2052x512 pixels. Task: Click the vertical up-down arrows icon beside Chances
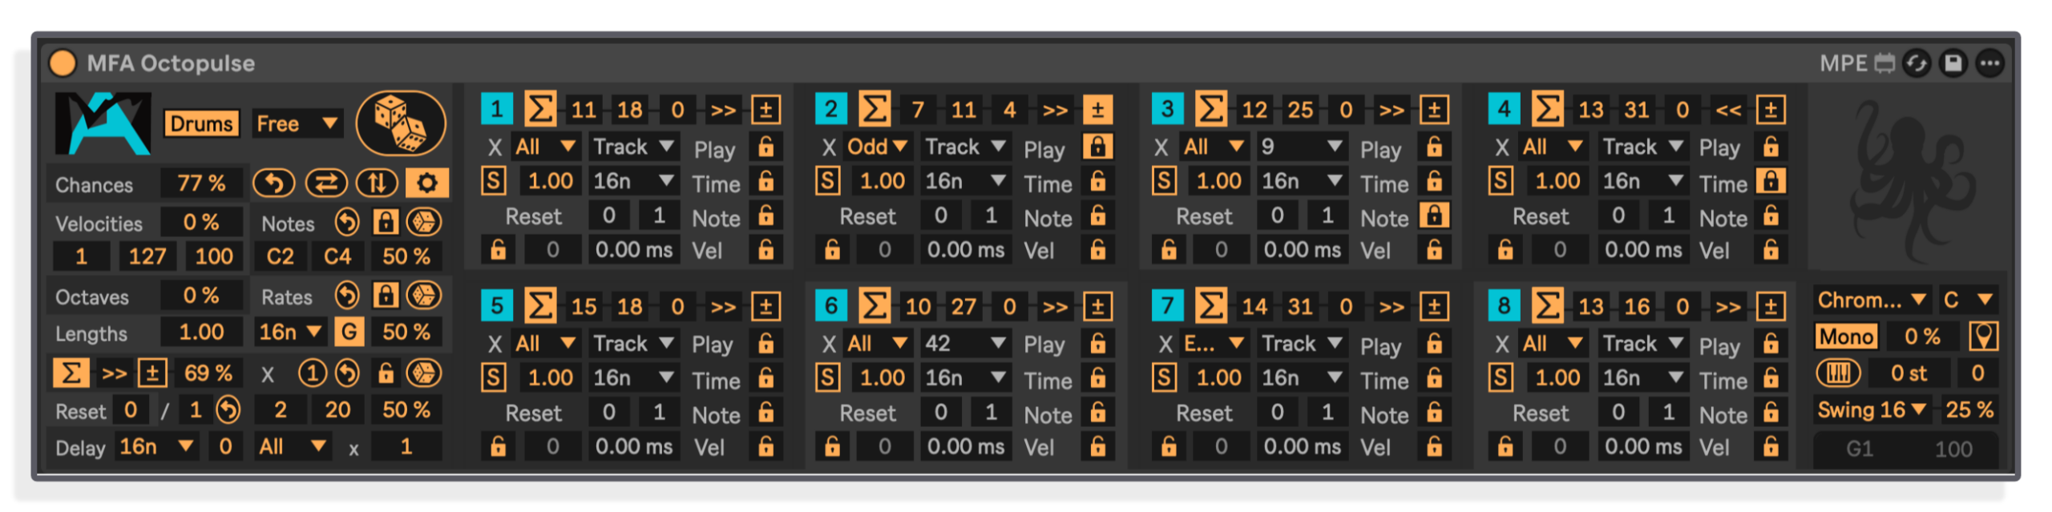click(377, 183)
